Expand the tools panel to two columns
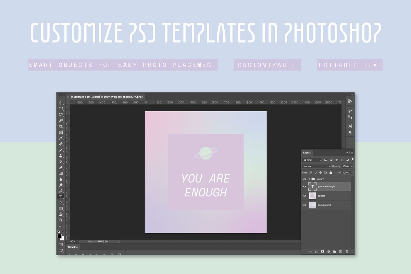 coord(59,95)
